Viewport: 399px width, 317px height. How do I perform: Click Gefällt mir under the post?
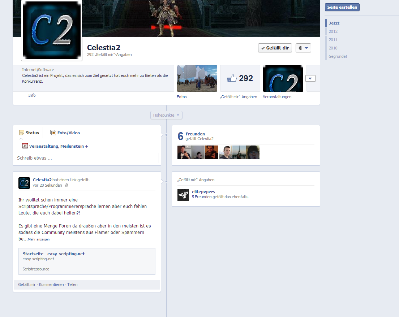(27, 285)
